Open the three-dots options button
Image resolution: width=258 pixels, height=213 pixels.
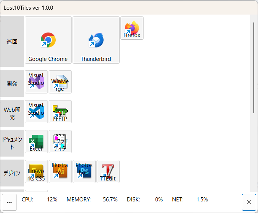9,202
